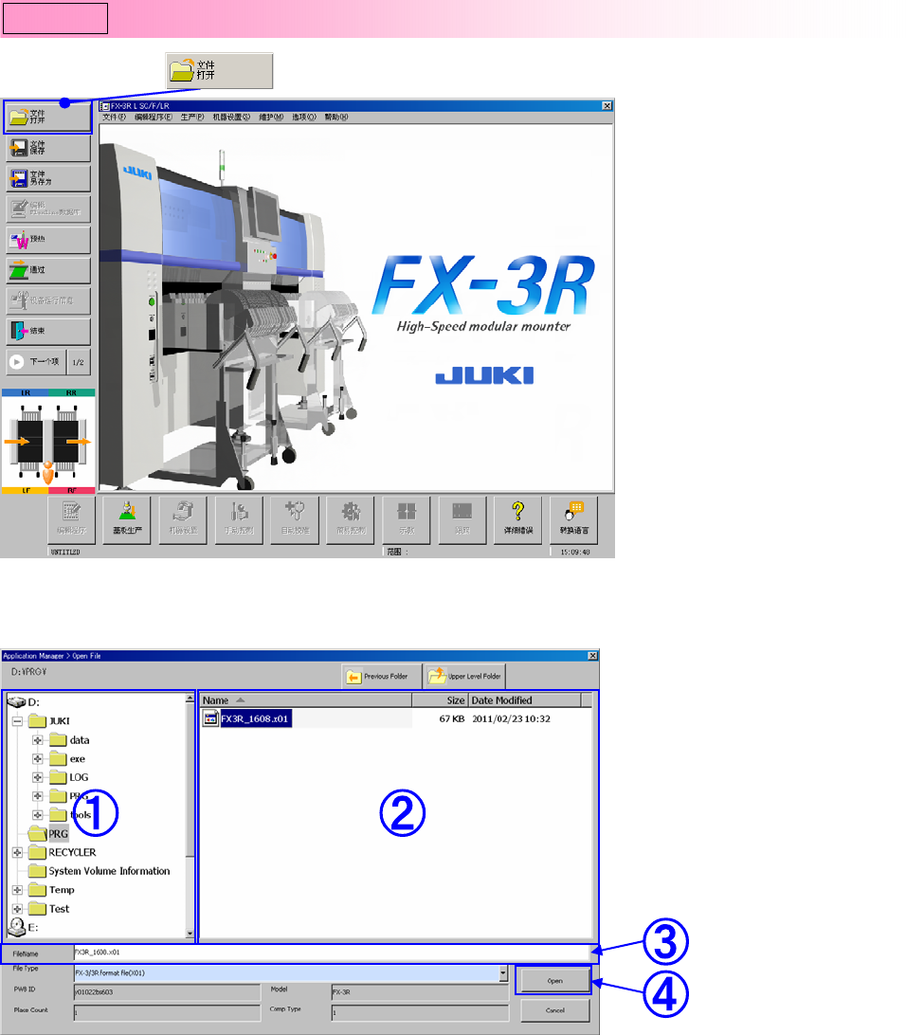Select the D: drive in the tree

pos(24,701)
